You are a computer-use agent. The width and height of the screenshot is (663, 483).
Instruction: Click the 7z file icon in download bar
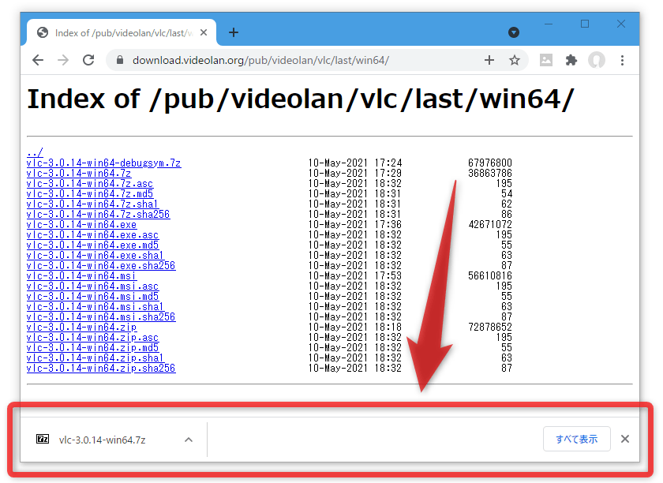(x=43, y=439)
